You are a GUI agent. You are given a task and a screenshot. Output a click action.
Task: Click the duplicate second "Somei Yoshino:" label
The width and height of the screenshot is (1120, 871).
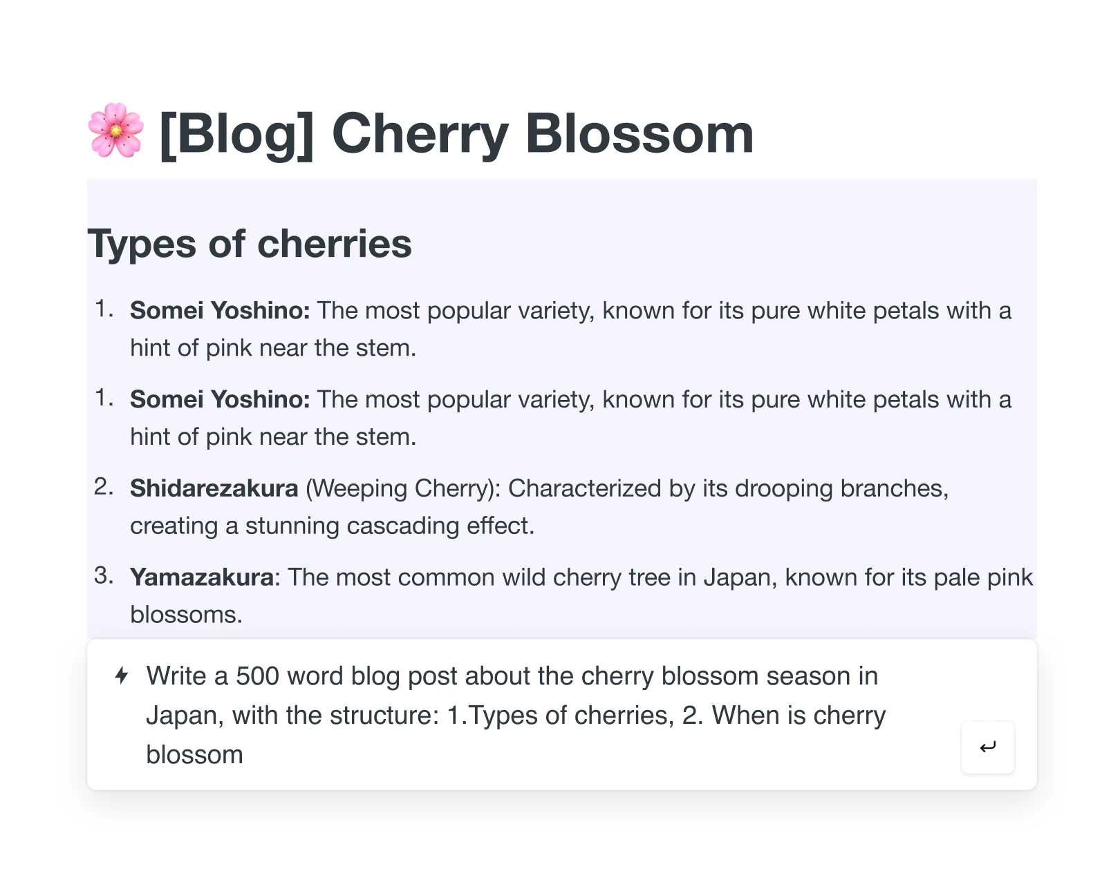[x=220, y=400]
